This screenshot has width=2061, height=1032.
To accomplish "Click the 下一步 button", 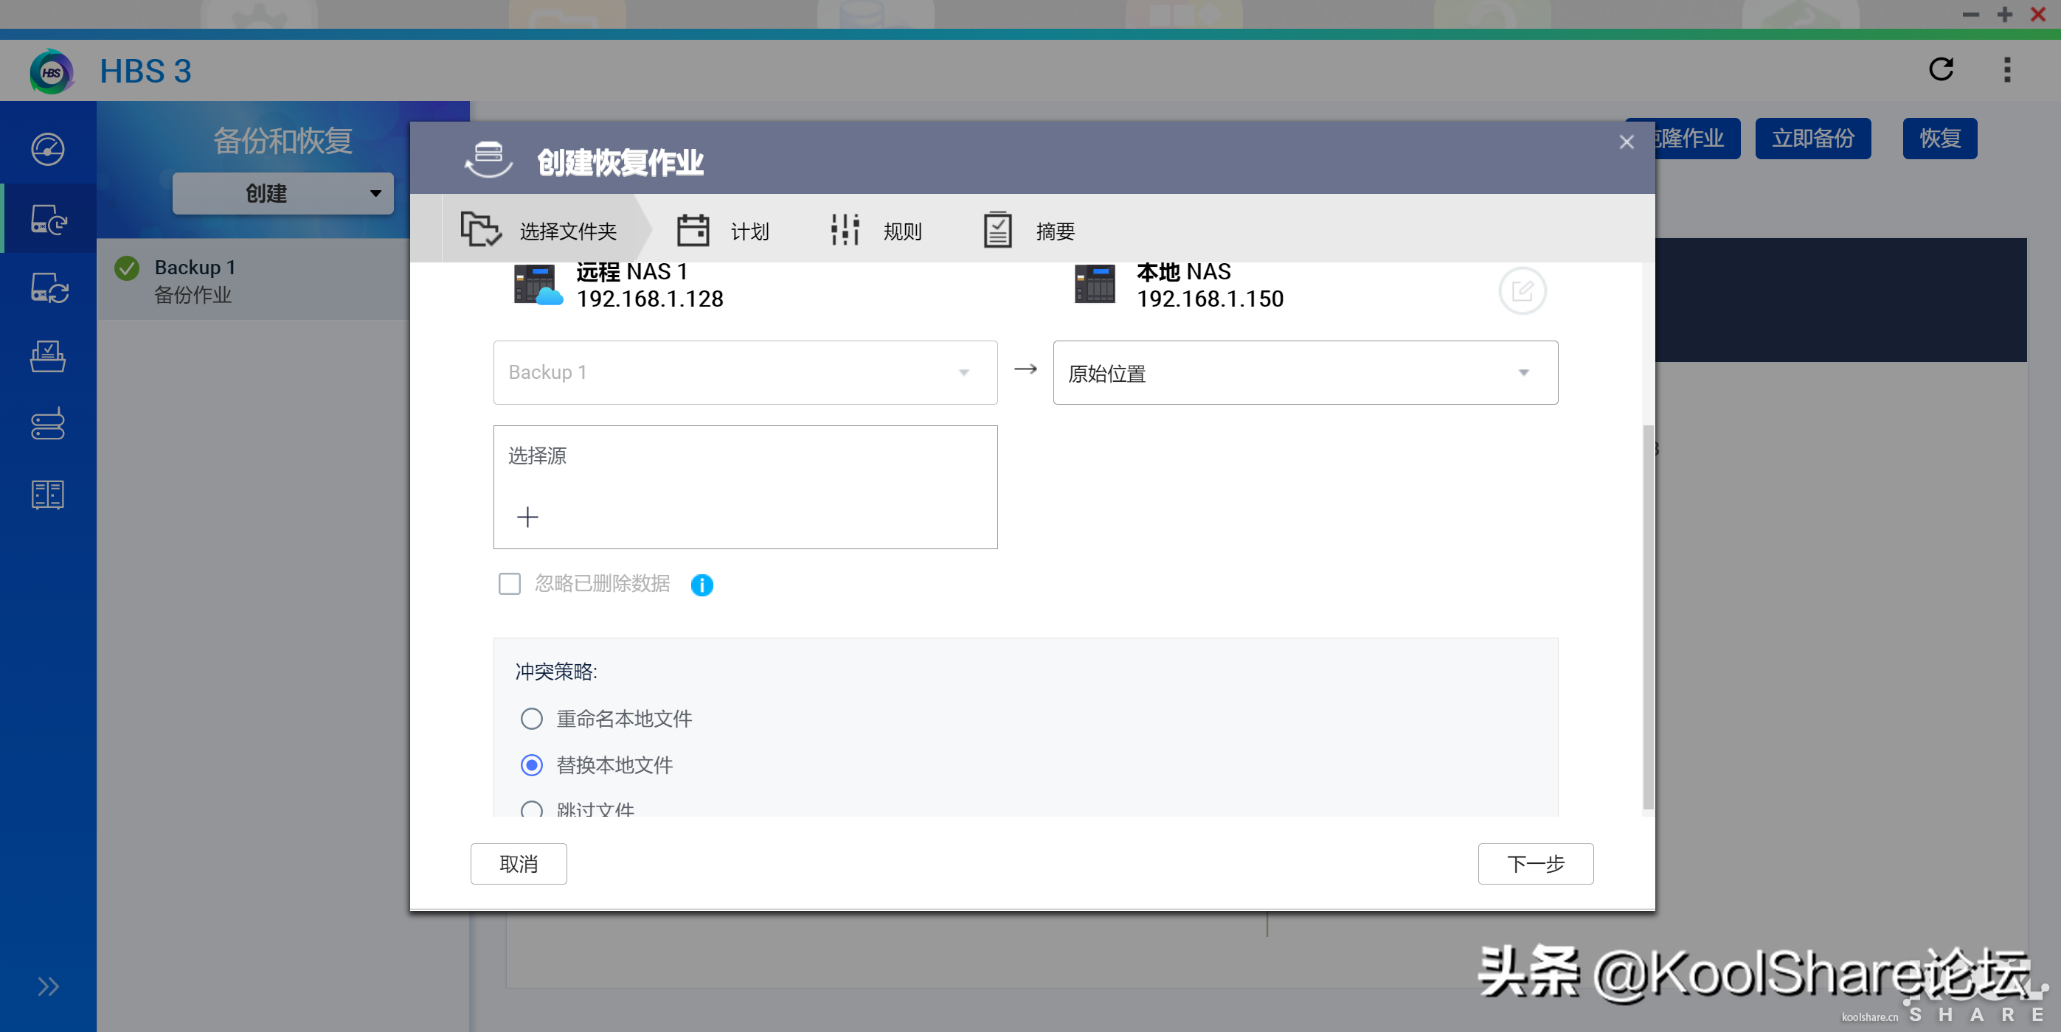I will point(1534,864).
